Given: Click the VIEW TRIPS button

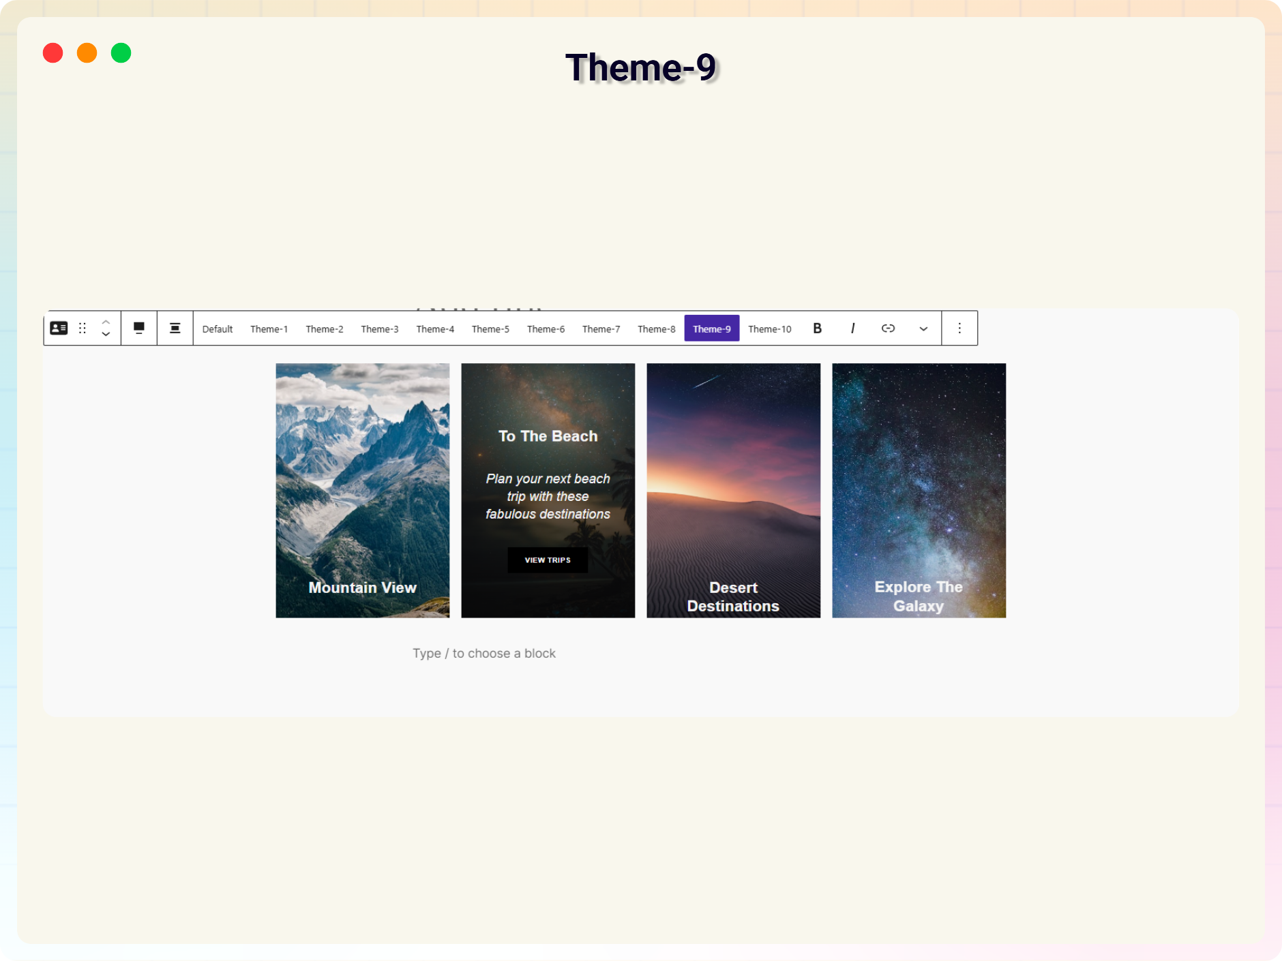Looking at the screenshot, I should (548, 560).
